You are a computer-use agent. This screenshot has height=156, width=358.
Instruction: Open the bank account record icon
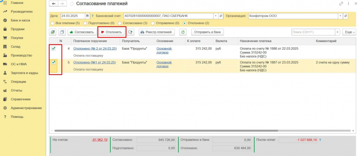[221, 16]
